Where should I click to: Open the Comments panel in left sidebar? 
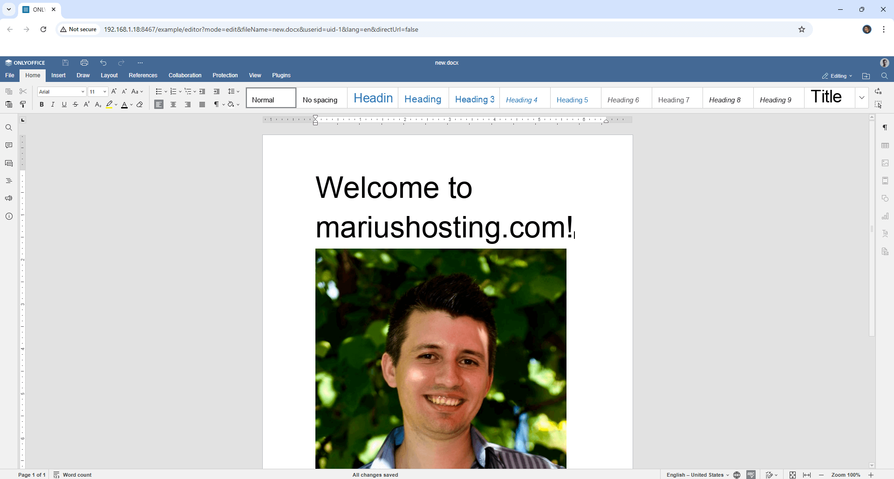pos(8,145)
